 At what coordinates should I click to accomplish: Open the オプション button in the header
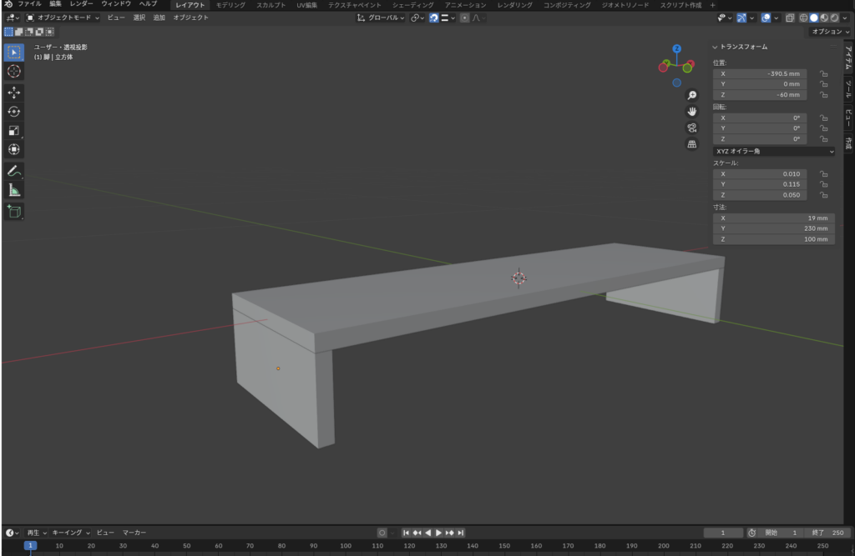tap(830, 32)
